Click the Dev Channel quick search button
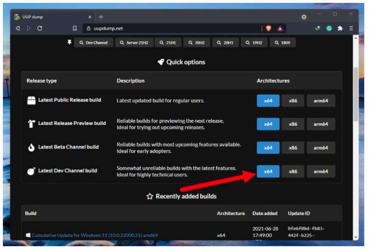 [93, 43]
